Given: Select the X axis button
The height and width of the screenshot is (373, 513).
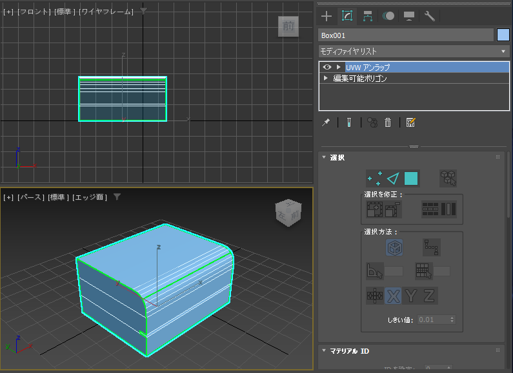Looking at the screenshot, I should point(393,296).
